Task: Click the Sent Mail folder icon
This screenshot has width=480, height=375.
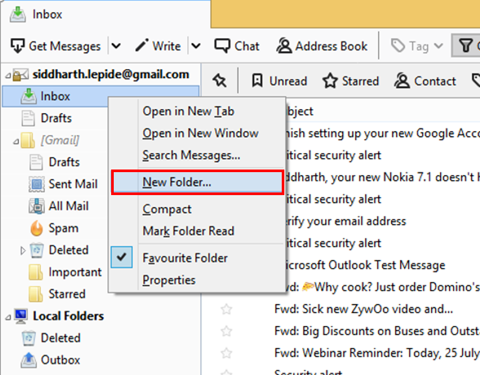Action: tap(37, 184)
